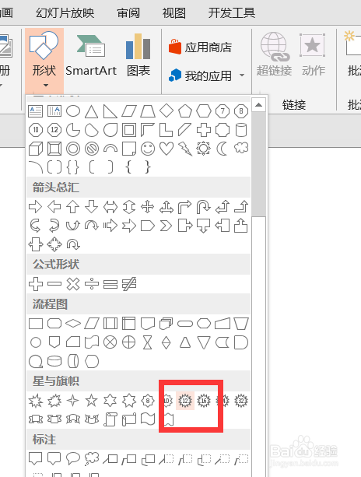Select the pentagon arrow shape
Screen dimensions: 361x477
coord(148,226)
